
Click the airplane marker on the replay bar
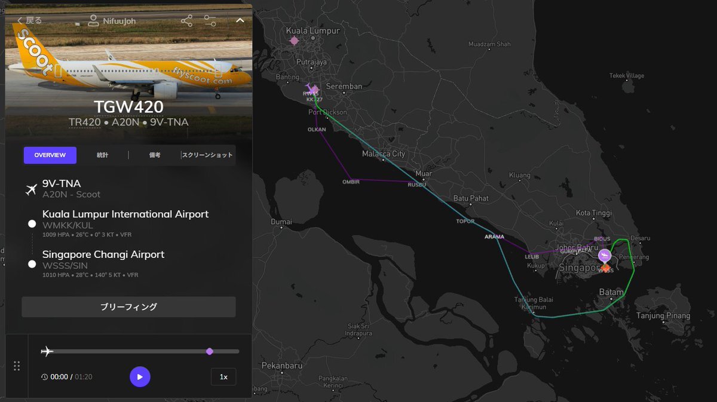click(x=47, y=351)
